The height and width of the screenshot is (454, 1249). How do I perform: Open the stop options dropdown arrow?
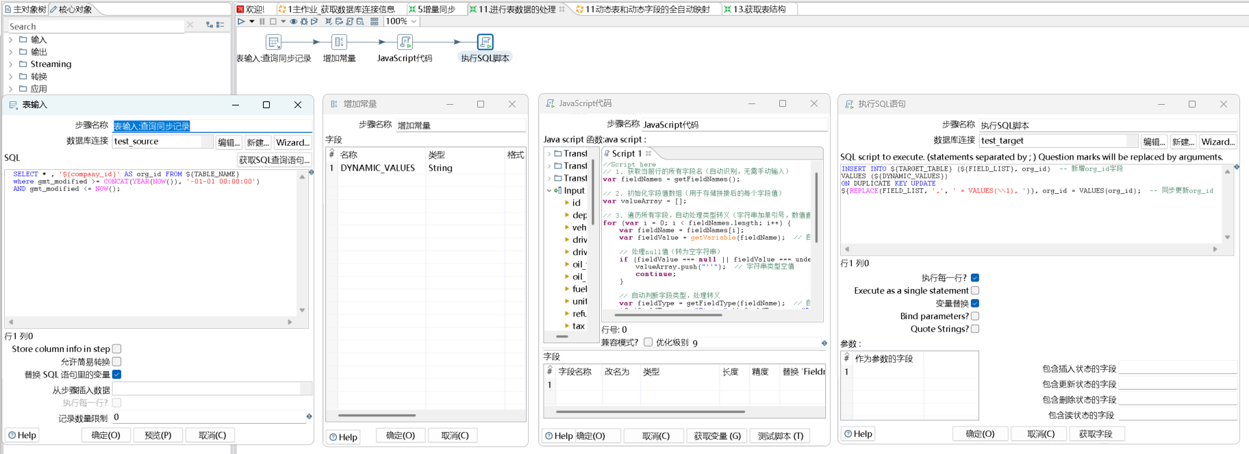tap(283, 21)
